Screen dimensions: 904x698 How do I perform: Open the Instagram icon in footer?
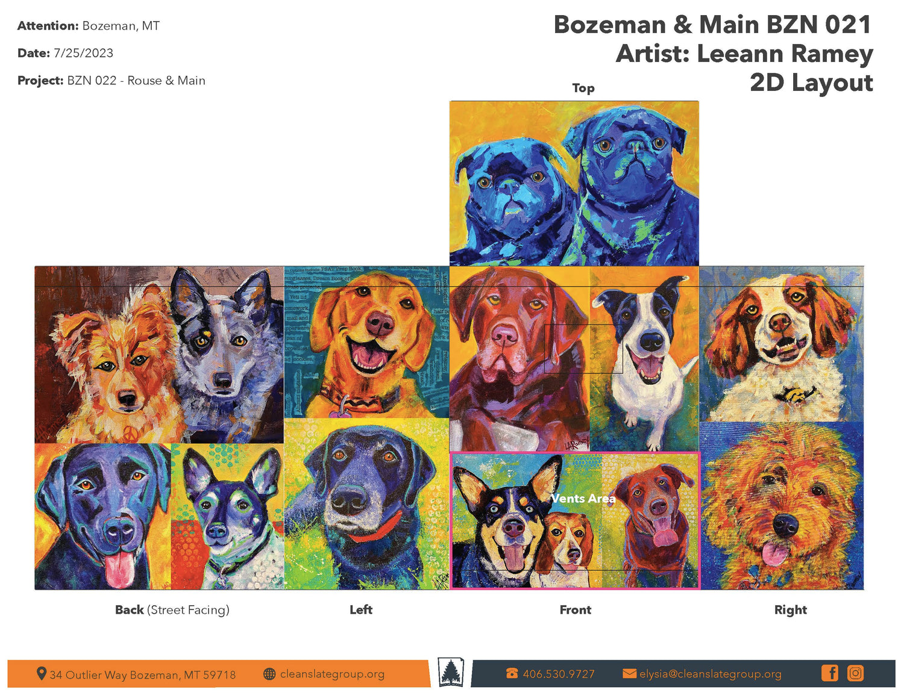pyautogui.click(x=855, y=673)
